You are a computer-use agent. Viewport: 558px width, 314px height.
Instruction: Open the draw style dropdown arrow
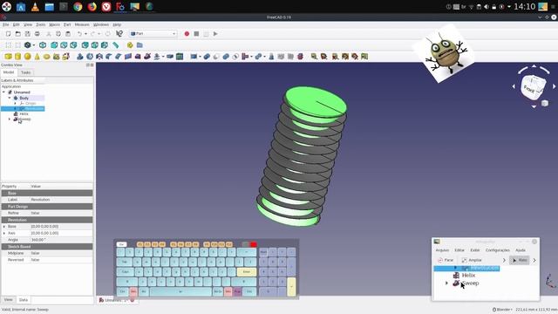tap(34, 45)
